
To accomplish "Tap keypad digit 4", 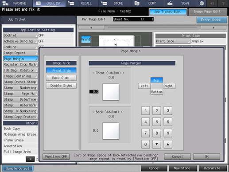I will 146,122.
